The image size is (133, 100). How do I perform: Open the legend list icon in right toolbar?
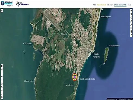131,14
